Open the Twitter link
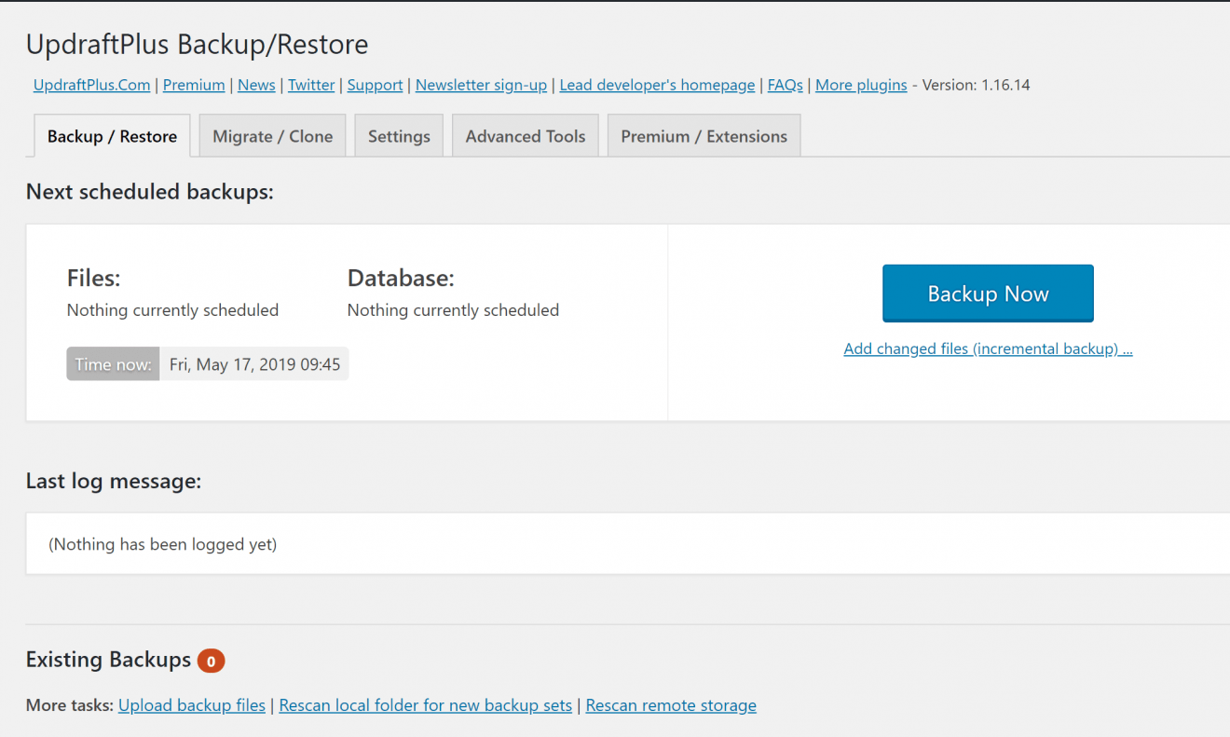1230x737 pixels. click(310, 85)
